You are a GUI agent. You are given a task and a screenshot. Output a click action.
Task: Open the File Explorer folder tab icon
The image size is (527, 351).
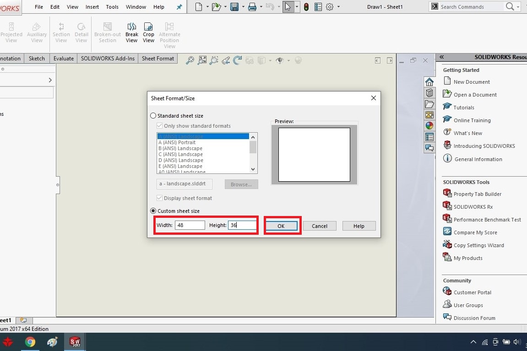[429, 104]
